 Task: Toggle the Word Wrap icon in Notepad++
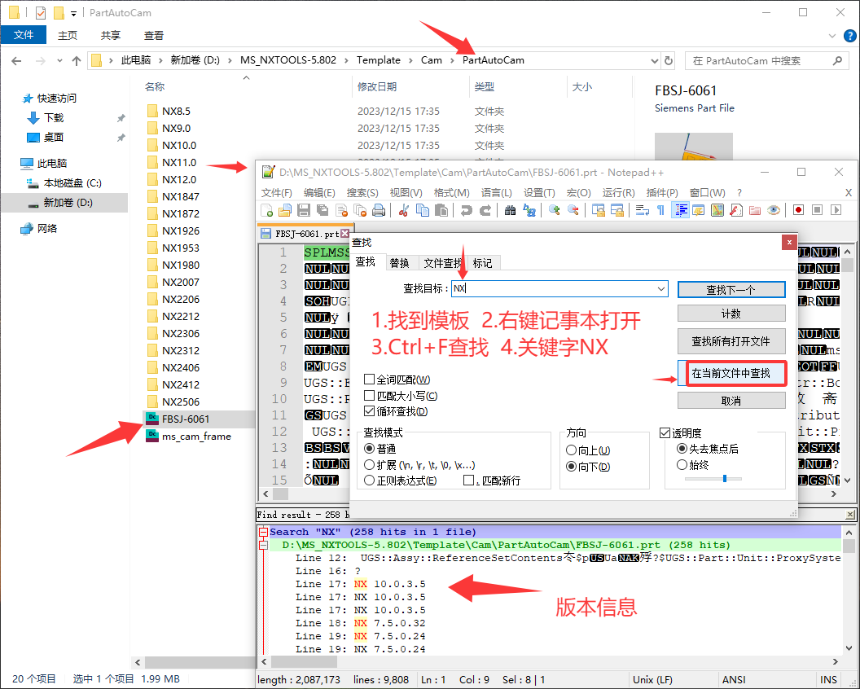(643, 210)
